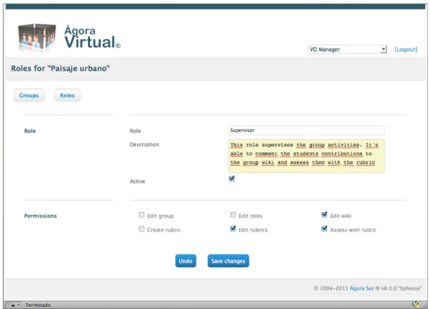Click the Ágora Virtual title text
The width and height of the screenshot is (430, 309).
click(x=93, y=37)
